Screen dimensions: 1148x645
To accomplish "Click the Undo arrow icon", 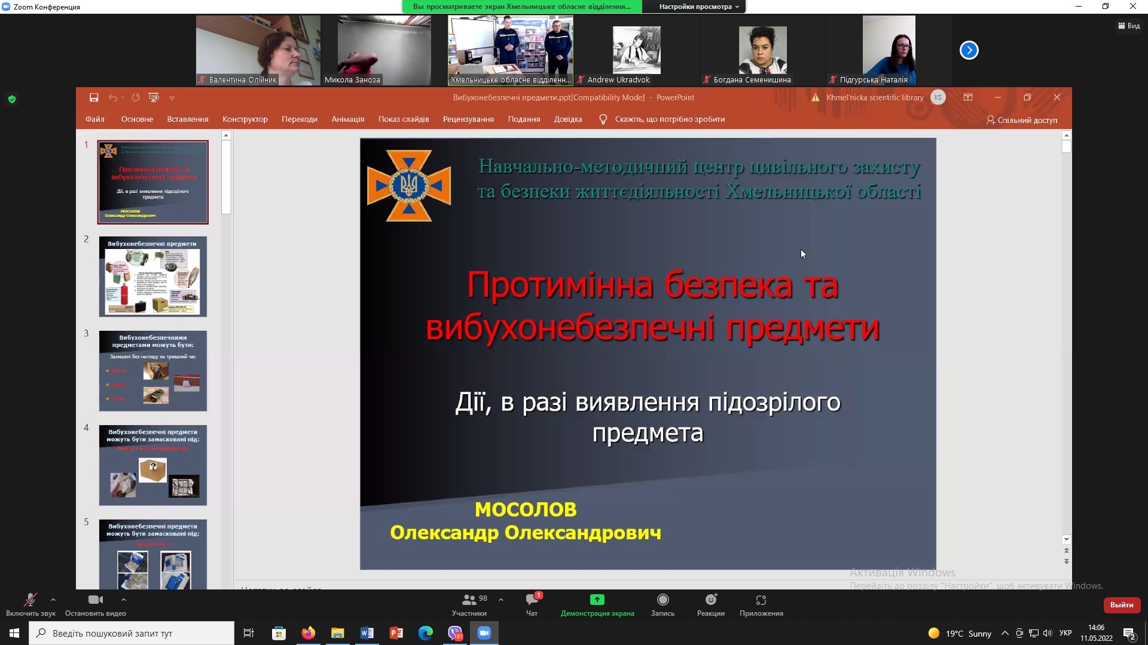I will (x=112, y=97).
